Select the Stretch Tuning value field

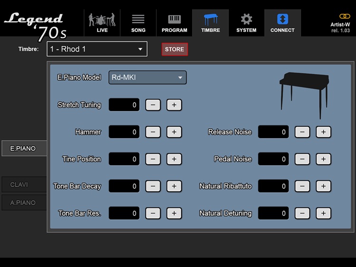(124, 105)
